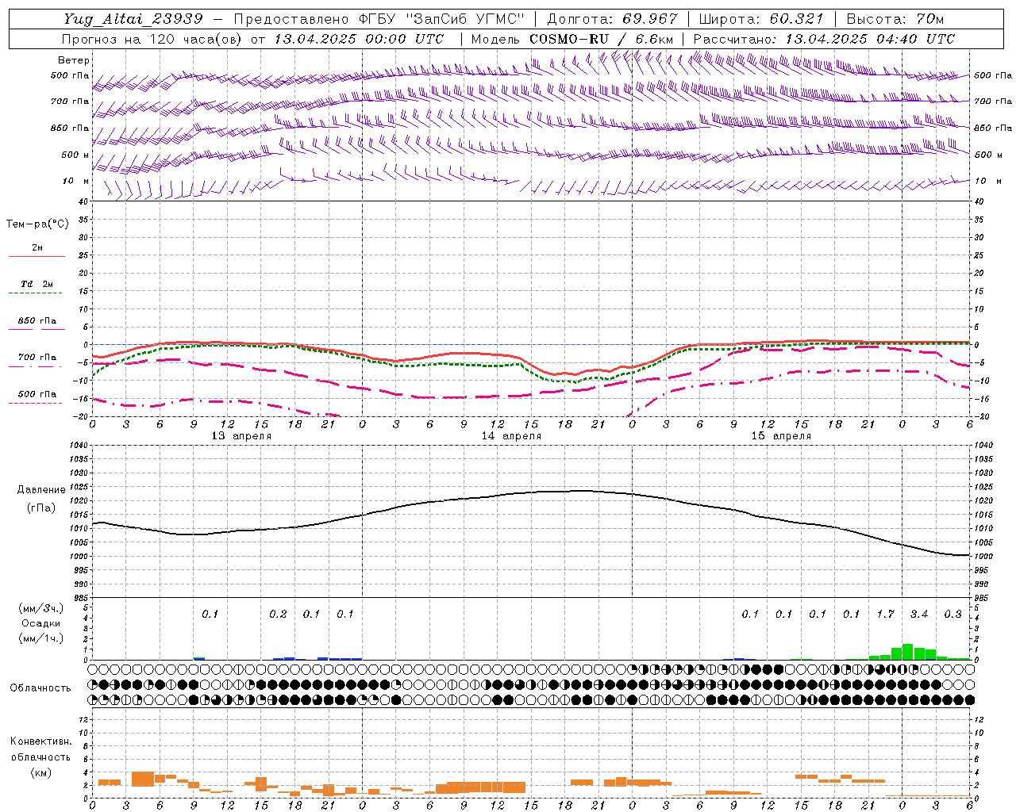Click the Тем-ра(°C) axis title
Screen dimensions: 1016x812
[x=37, y=224]
